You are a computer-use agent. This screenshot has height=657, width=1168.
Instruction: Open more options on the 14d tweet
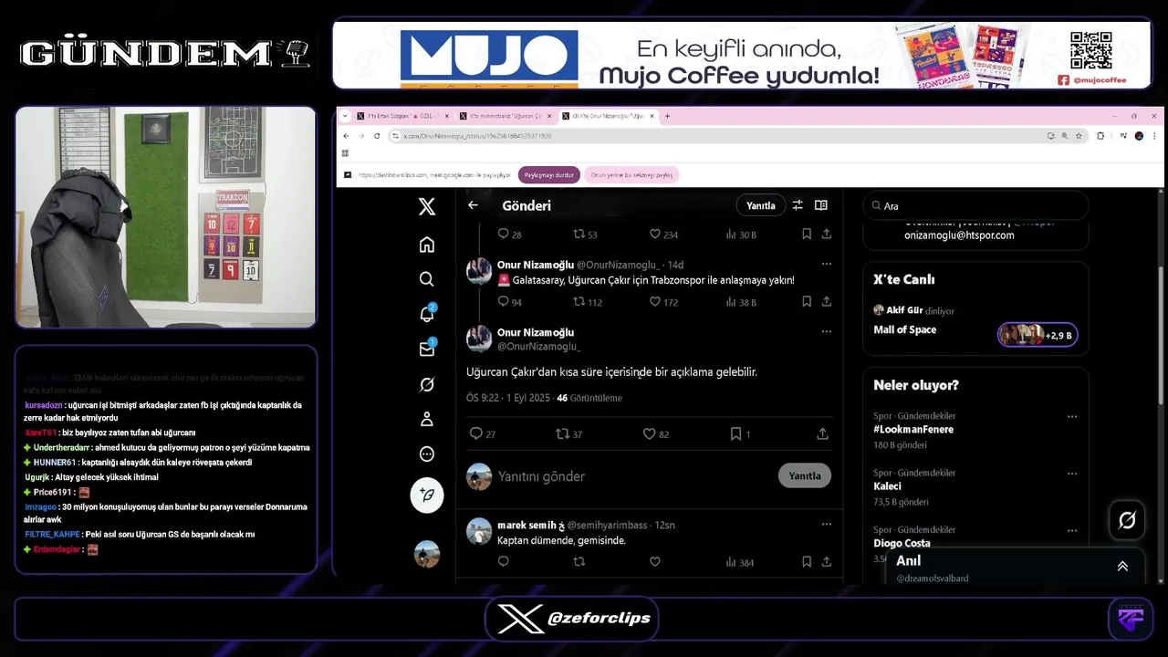tap(826, 264)
